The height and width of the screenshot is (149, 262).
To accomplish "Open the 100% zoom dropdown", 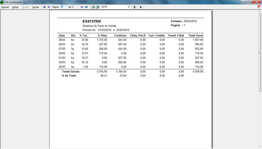I will coord(129,7).
